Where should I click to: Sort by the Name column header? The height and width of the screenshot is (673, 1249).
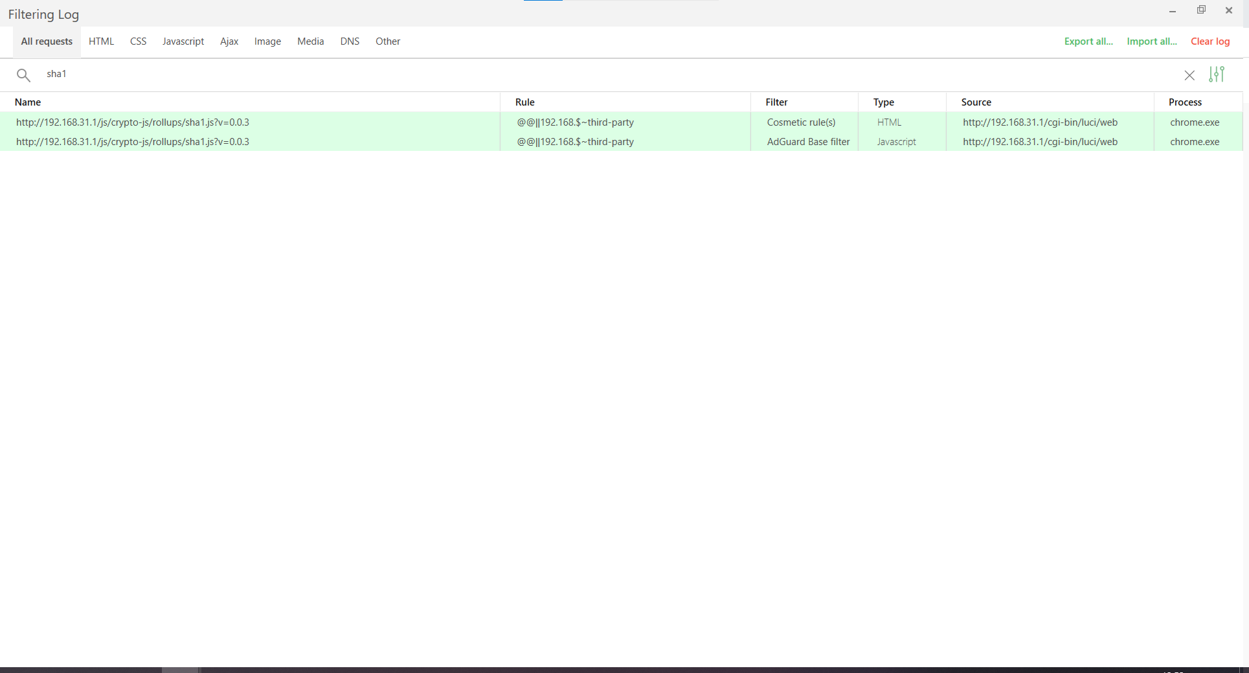(28, 102)
